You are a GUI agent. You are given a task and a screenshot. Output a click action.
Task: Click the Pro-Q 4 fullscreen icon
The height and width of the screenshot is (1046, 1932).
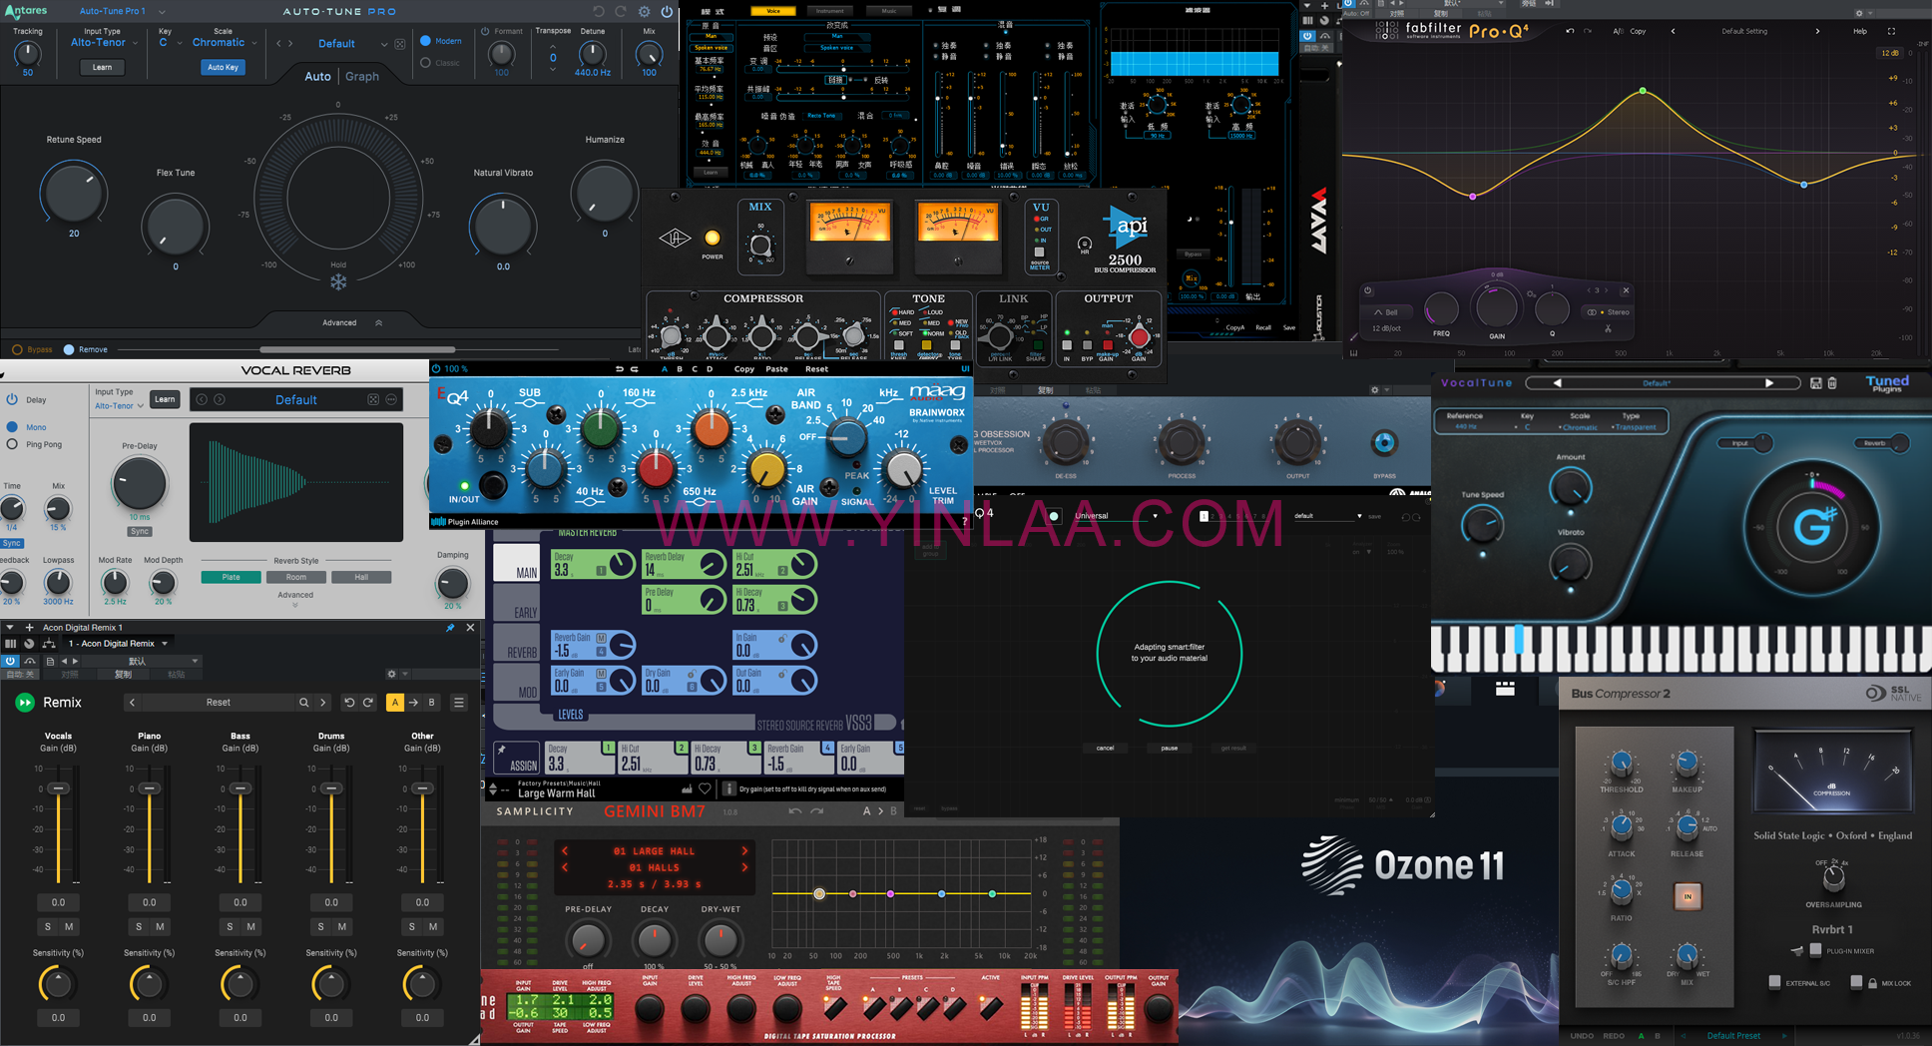1890,31
